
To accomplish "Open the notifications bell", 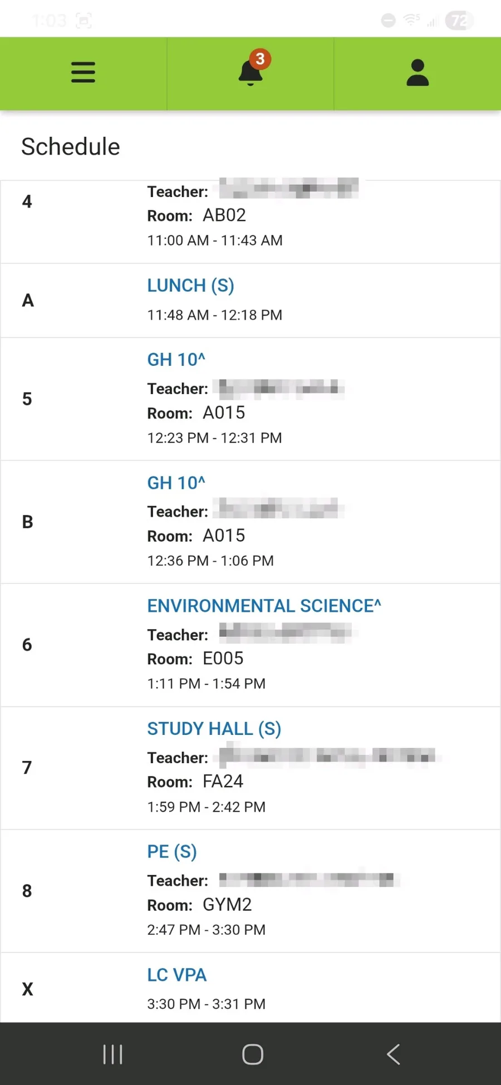I will pyautogui.click(x=250, y=74).
